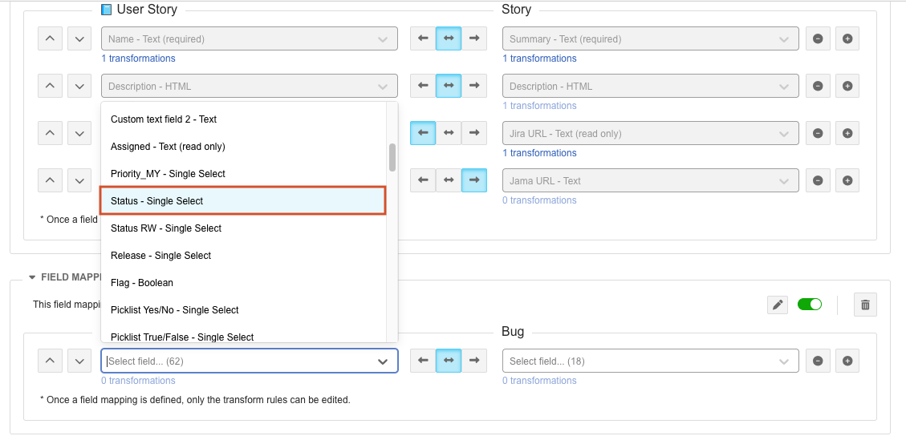Open '1 transformations' link under Name field
906x440 pixels.
click(x=138, y=59)
